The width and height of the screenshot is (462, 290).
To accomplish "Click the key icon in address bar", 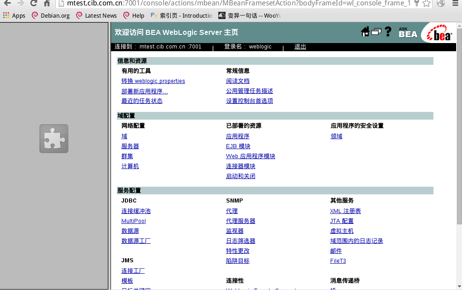I will coord(416,3).
